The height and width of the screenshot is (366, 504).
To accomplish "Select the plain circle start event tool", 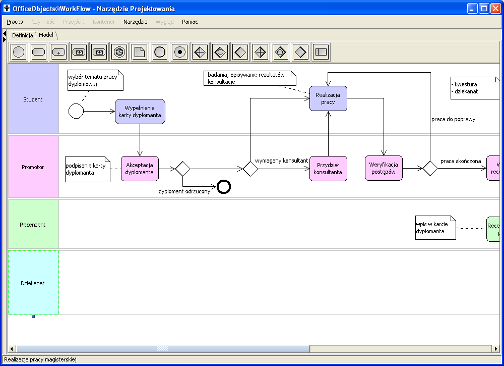I will coord(19,52).
